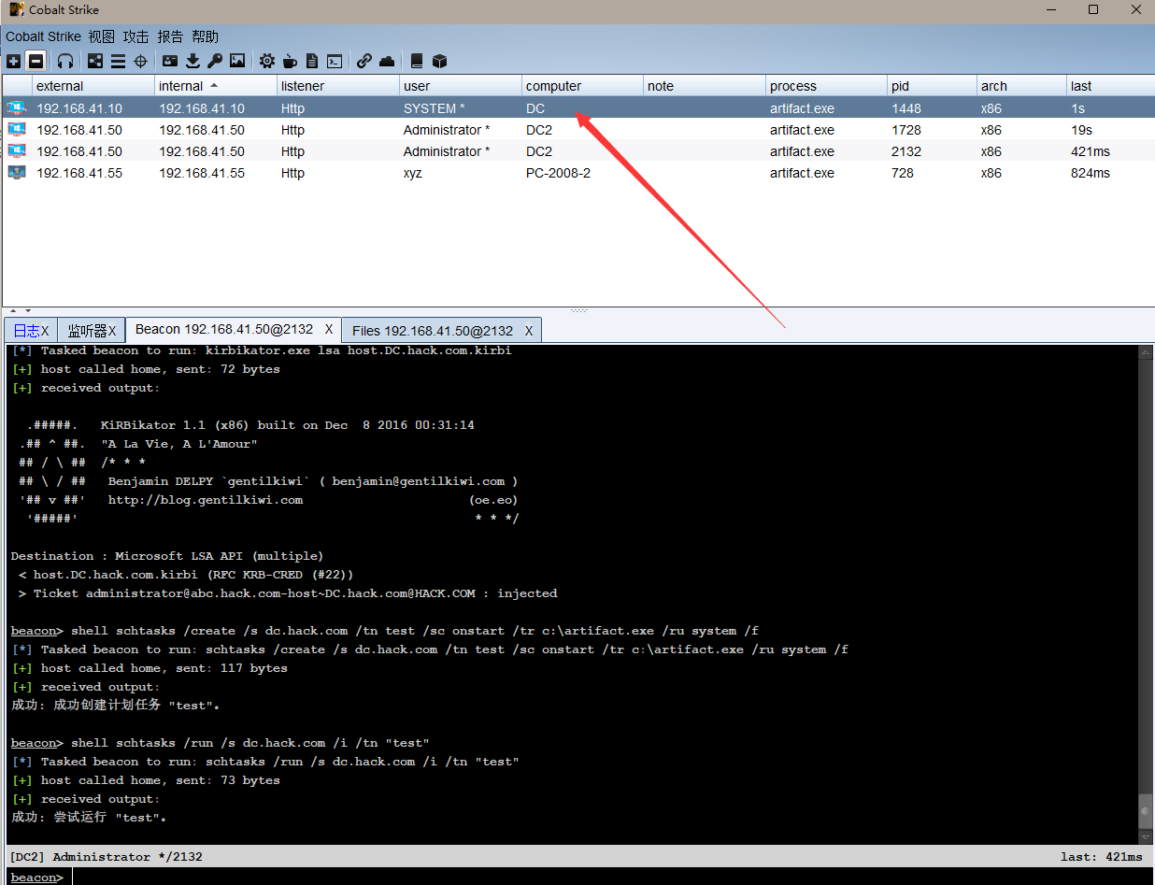The height and width of the screenshot is (885, 1155).
Task: Click the session icon of pid 1728 row
Action: (x=17, y=130)
